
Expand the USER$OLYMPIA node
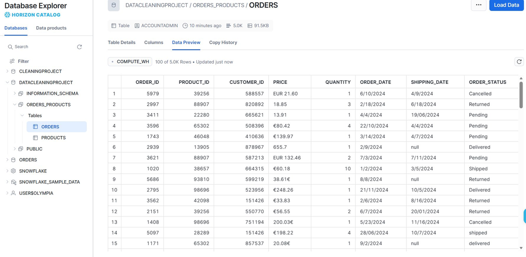pos(7,193)
